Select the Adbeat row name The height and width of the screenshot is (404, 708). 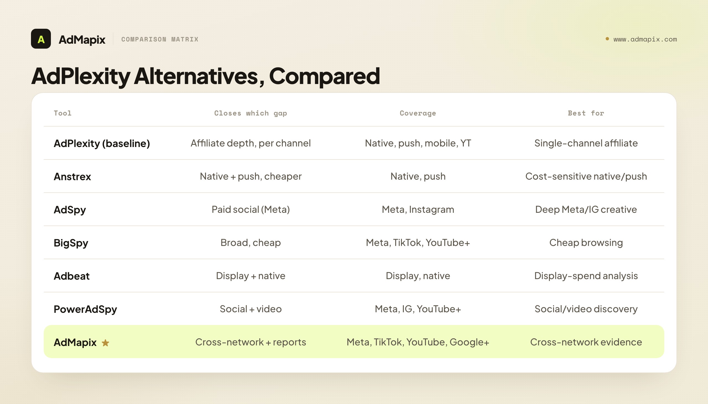coord(72,276)
